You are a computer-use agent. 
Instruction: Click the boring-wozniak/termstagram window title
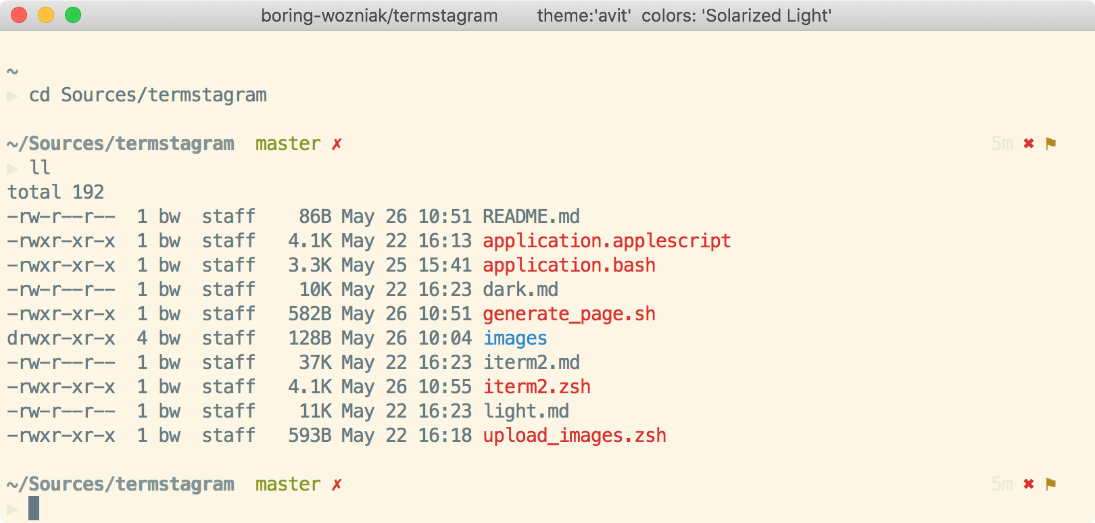coord(379,16)
